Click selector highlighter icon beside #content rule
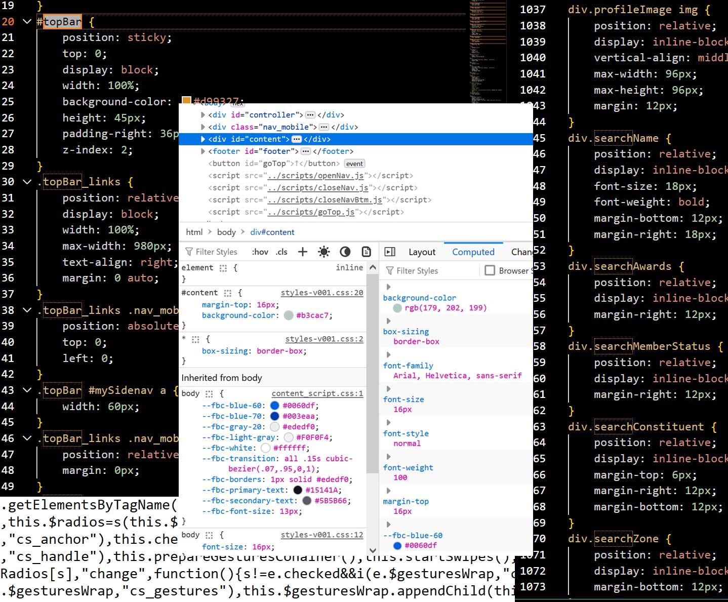Image resolution: width=728 pixels, height=602 pixels. 228,293
